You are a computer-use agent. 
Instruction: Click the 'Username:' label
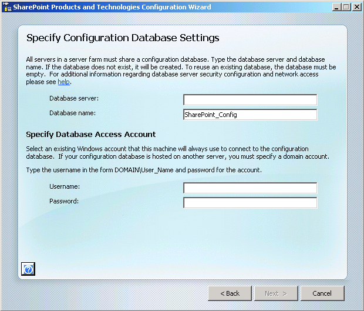point(65,186)
